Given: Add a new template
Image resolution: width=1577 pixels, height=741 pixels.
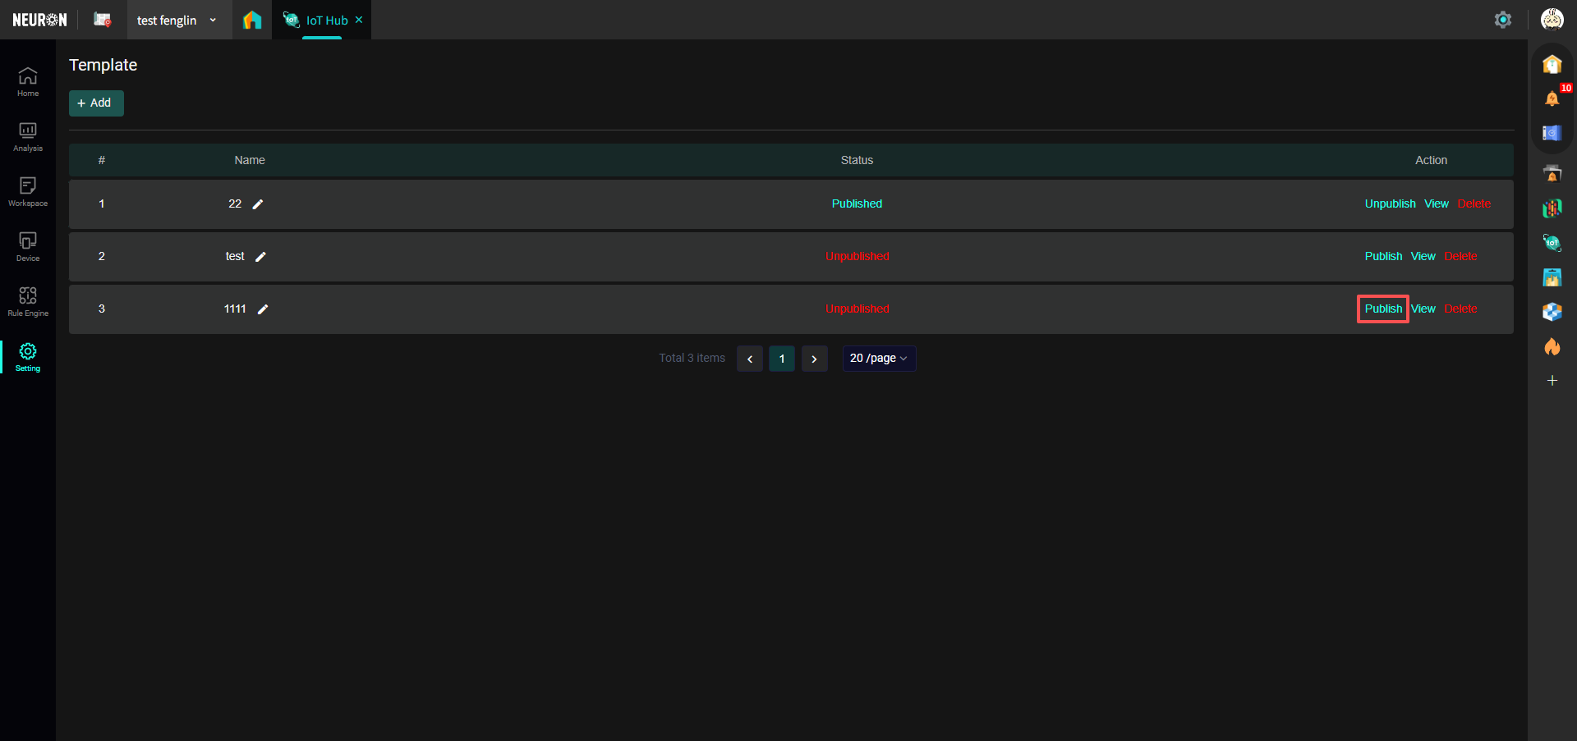Looking at the screenshot, I should coord(96,103).
